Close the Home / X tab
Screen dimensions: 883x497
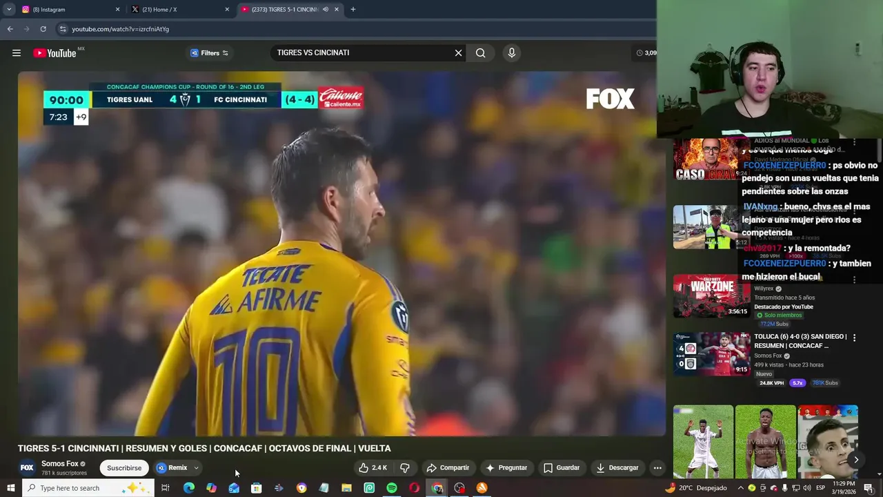(227, 9)
